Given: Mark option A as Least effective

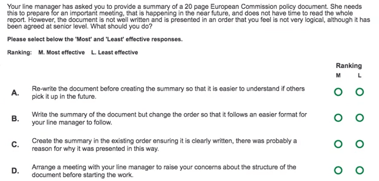Looking at the screenshot, I should (x=359, y=92).
